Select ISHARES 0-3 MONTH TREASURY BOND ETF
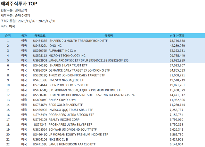 (x=78, y=41)
